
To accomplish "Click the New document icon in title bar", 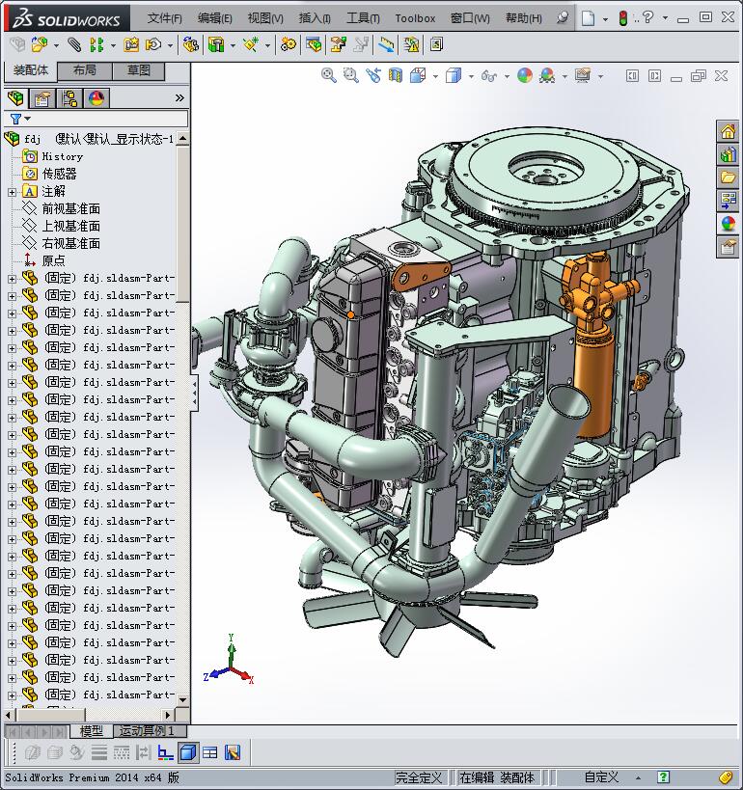I will tap(588, 18).
